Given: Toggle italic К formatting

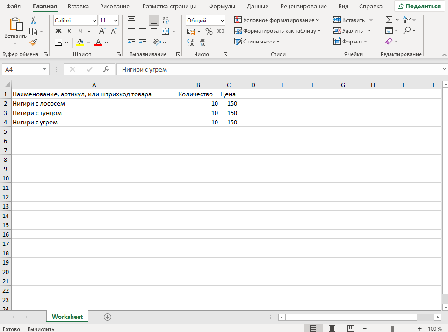Looking at the screenshot, I should coord(69,31).
